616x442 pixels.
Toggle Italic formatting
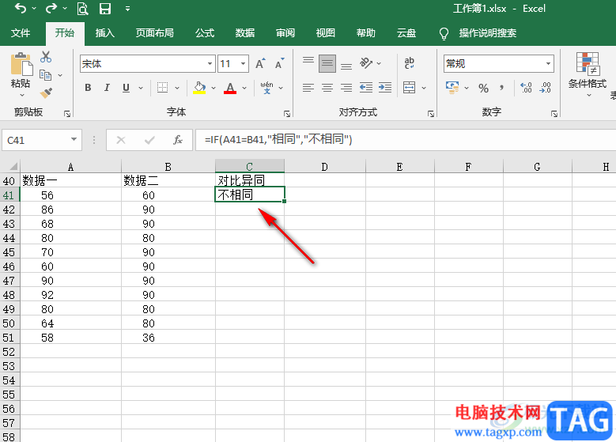click(107, 88)
